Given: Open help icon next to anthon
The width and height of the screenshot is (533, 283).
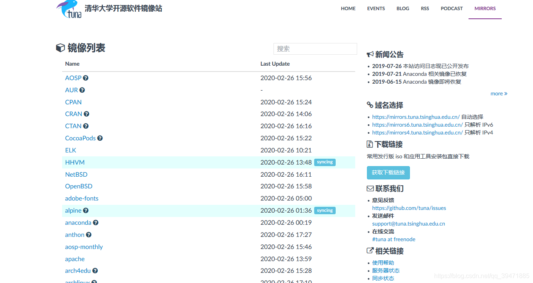Looking at the screenshot, I should [89, 235].
